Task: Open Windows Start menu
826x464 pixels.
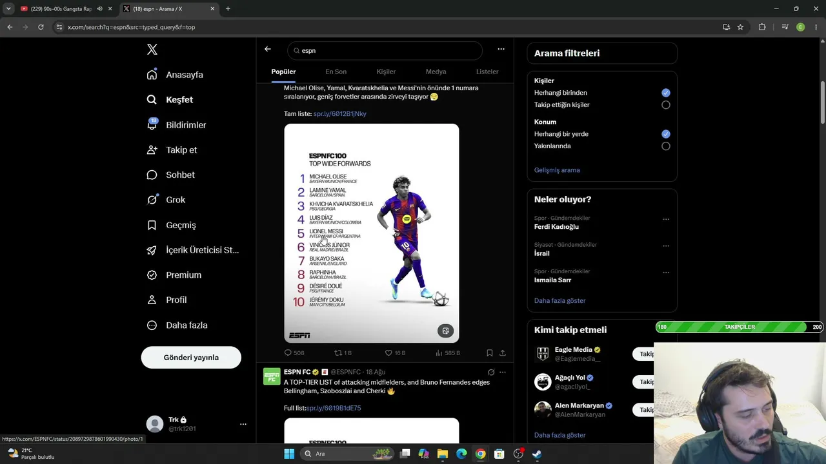Action: [x=289, y=454]
